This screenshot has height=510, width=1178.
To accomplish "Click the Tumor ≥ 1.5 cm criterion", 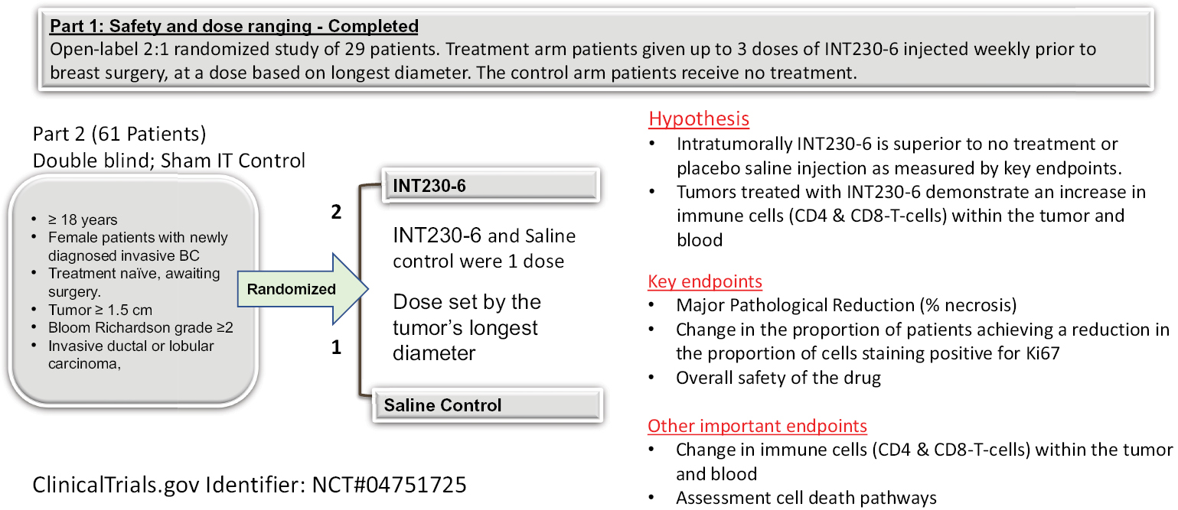I will (x=100, y=310).
